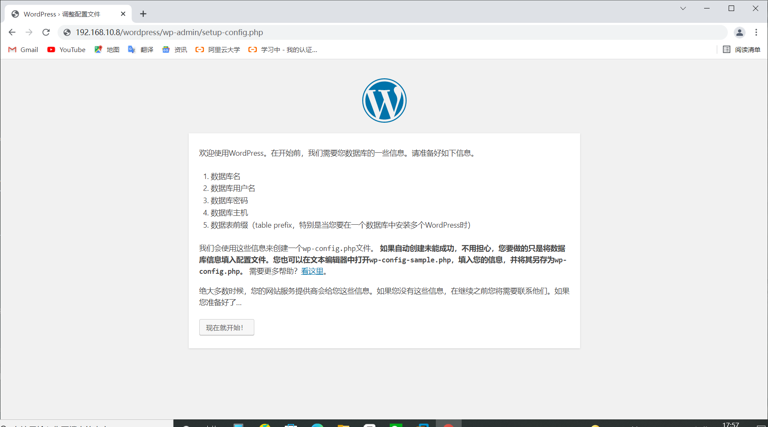The height and width of the screenshot is (427, 768).
Task: Minimize the browser window
Action: (x=707, y=8)
